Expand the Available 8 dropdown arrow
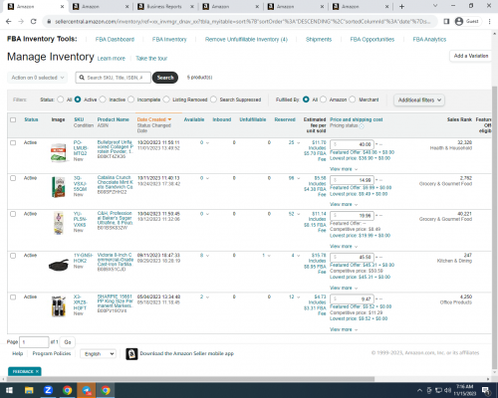The height and width of the screenshot is (398, 498). tap(207, 256)
